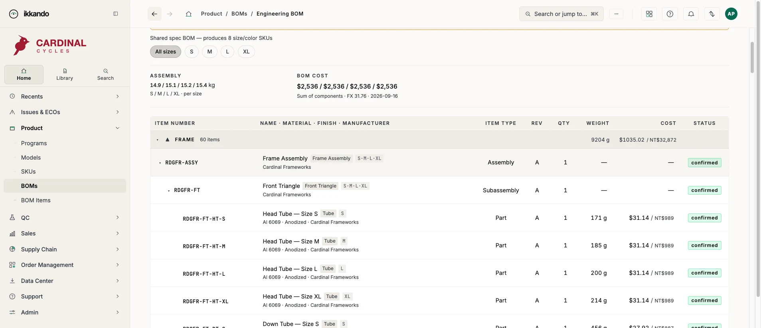Focus the Search or jump to field

point(561,14)
